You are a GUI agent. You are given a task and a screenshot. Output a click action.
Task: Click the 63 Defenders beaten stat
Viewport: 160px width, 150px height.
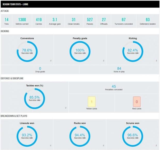pyautogui.click(x=148, y=21)
